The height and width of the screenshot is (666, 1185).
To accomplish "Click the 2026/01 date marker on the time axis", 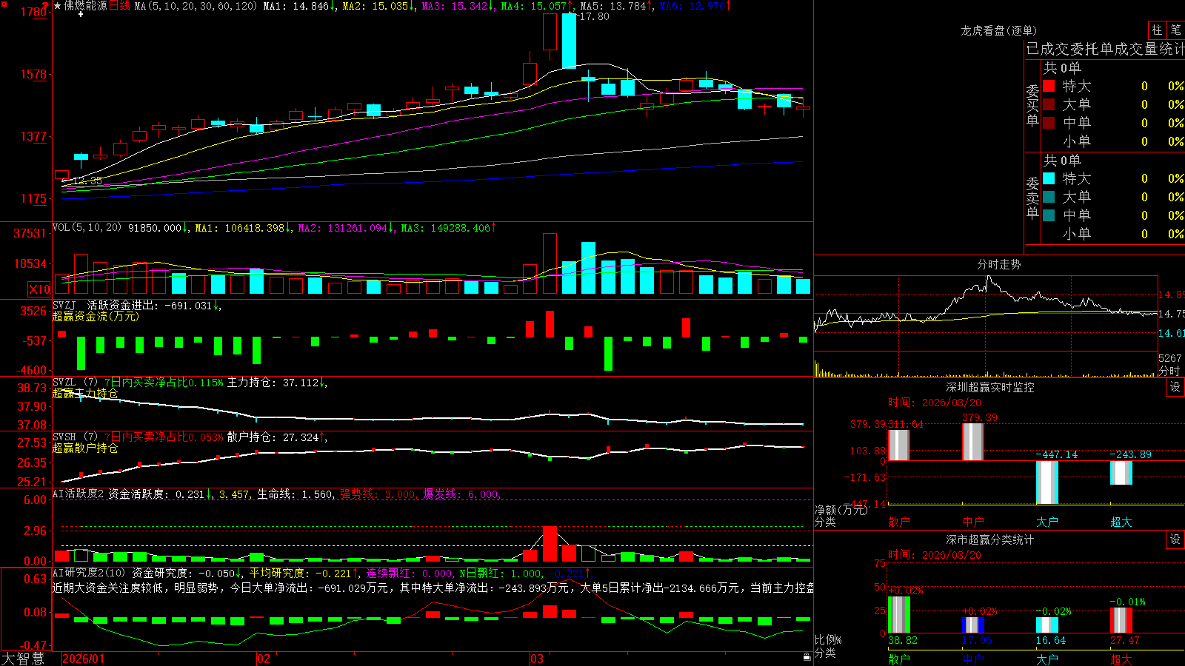I will pyautogui.click(x=83, y=659).
